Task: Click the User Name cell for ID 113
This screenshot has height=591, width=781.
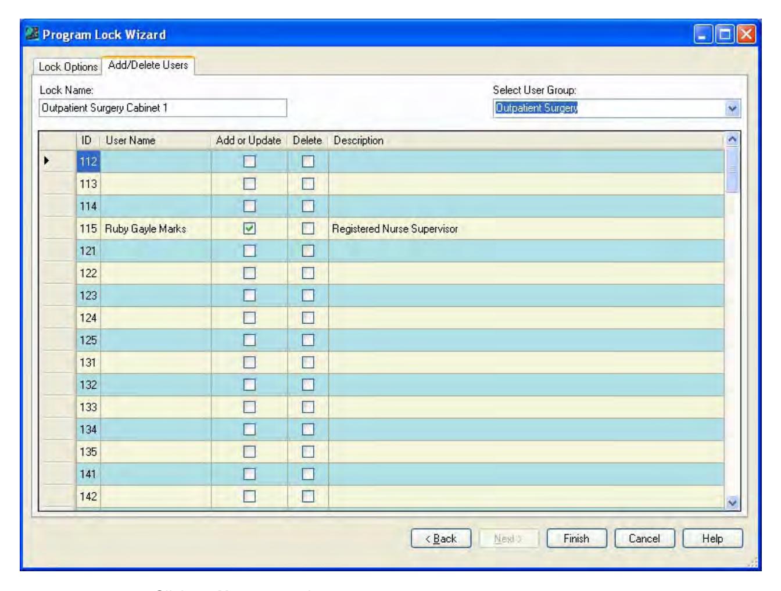Action: (x=156, y=184)
